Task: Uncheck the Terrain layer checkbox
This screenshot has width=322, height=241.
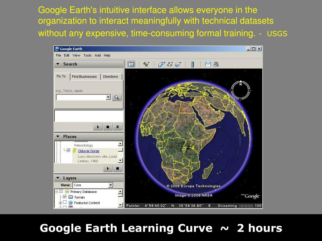Action: tap(65, 197)
